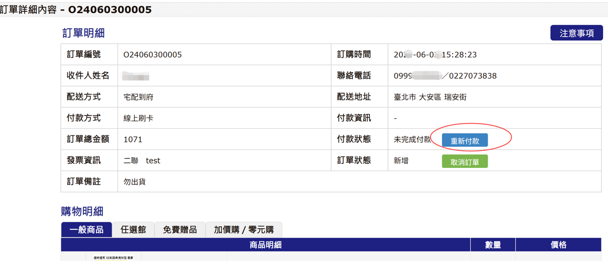Go to the 加價購 / 零元購 tab

244,230
